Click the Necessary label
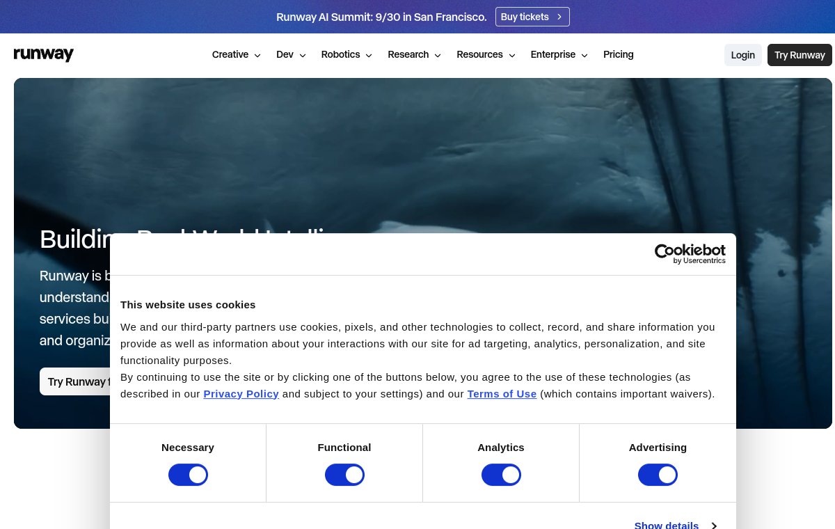Screen dimensions: 835x529 [188, 448]
